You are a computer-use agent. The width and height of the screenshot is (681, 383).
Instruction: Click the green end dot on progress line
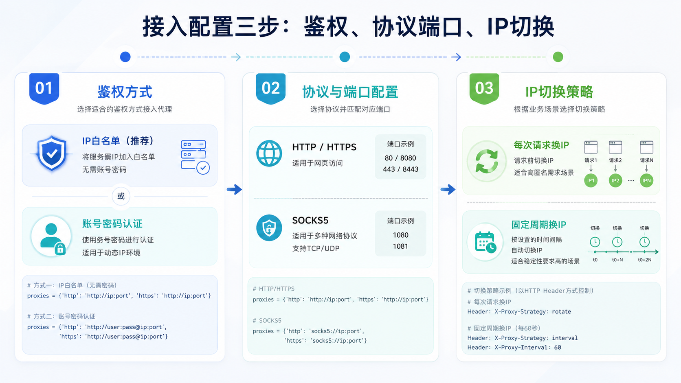click(x=558, y=57)
